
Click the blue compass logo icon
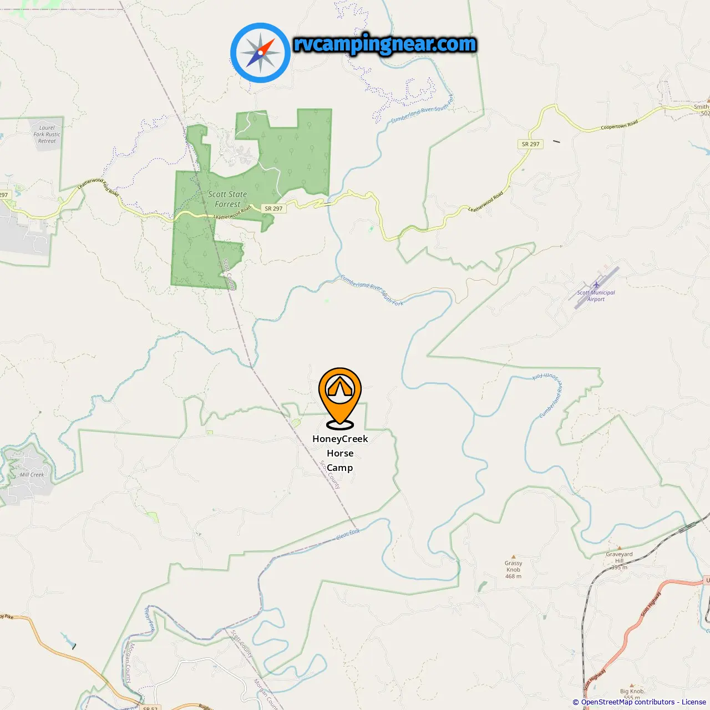tap(260, 53)
